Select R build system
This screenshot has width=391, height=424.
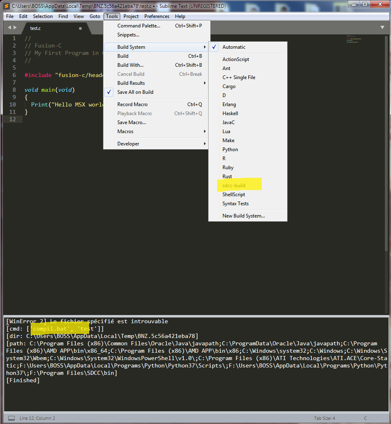(248, 159)
